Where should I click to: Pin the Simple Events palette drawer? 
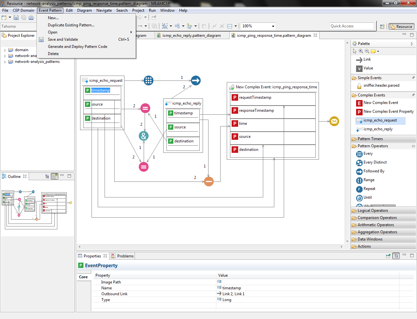[413, 78]
